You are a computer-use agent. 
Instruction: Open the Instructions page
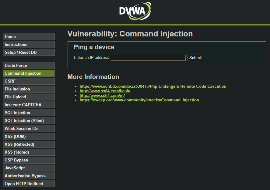point(29,44)
